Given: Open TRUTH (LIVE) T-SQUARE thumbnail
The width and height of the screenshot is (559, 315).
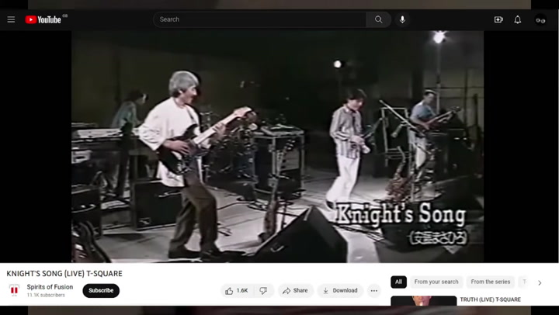Looking at the screenshot, I should (x=424, y=301).
